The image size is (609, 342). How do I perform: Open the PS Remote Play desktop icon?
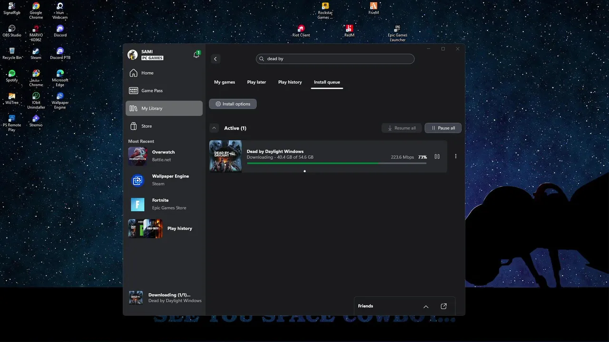coord(12,123)
